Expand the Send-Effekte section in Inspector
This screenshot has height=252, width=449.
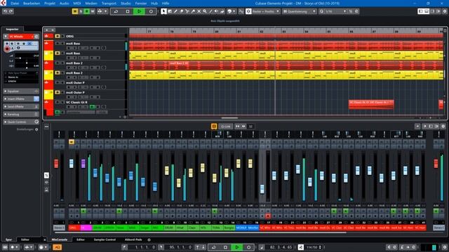coord(21,106)
